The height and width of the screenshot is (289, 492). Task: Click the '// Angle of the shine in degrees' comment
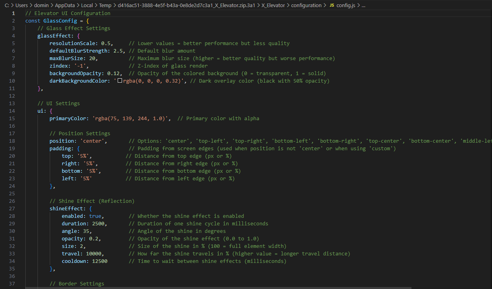pyautogui.click(x=177, y=231)
